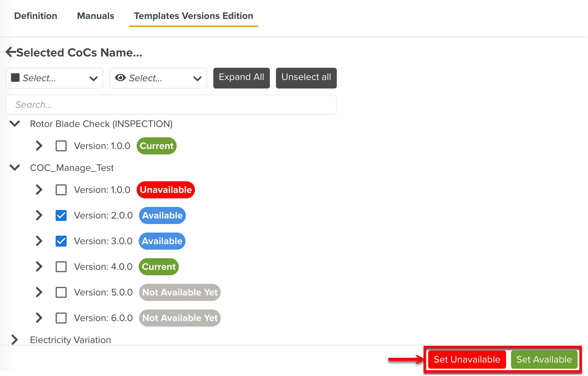The image size is (588, 376).
Task: Click the Current badge on Version 4.0.0
Action: (159, 267)
